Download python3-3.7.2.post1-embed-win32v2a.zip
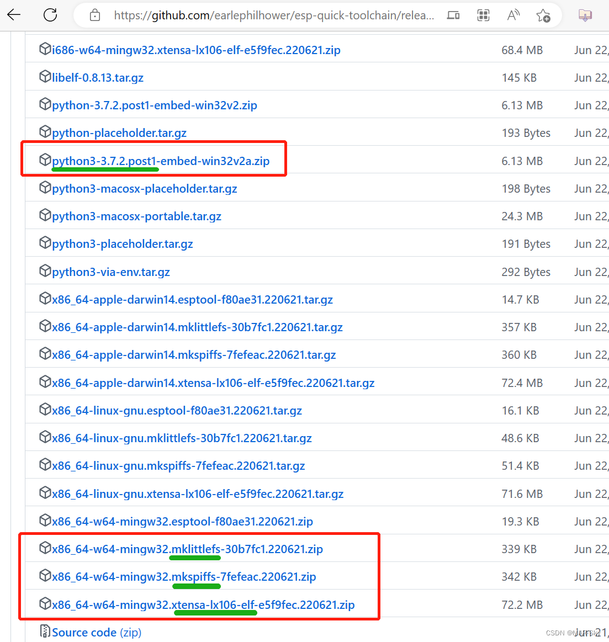The image size is (609, 642). 161,161
